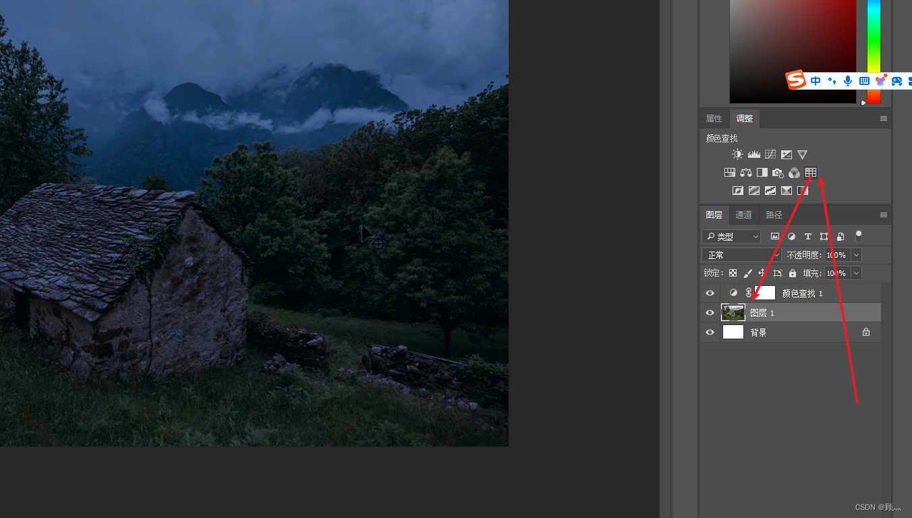Add a Levels adjustment from the histogram icon

753,154
